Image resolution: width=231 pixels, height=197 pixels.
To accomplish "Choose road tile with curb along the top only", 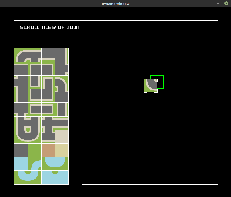I will [x=21, y=68].
